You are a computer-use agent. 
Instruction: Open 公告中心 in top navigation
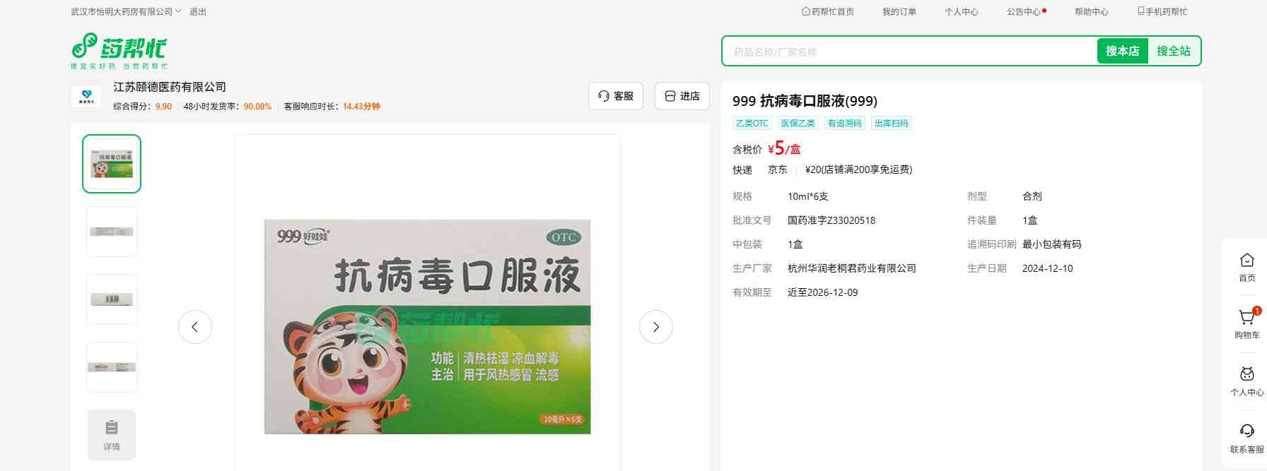pyautogui.click(x=1024, y=12)
